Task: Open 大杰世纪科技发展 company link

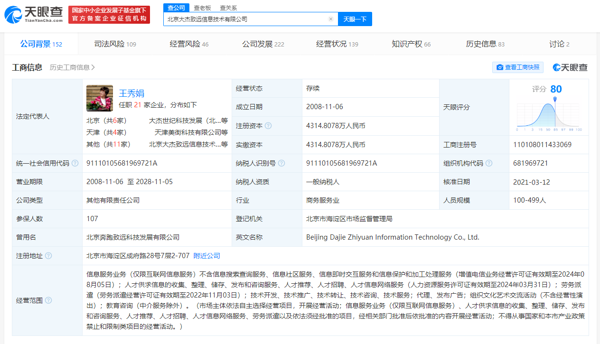Action: point(188,121)
